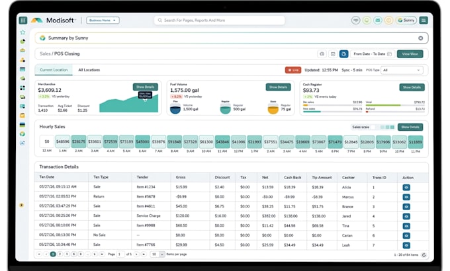Select the 6 PM hourly sales cell $71479
Viewport: 450px width, 271px height.
(x=335, y=142)
